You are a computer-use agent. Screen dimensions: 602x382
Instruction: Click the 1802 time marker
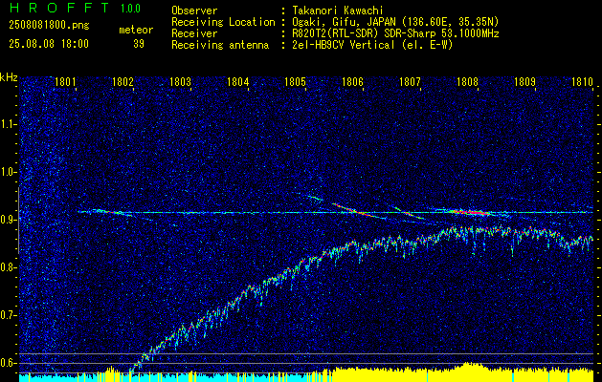123,81
